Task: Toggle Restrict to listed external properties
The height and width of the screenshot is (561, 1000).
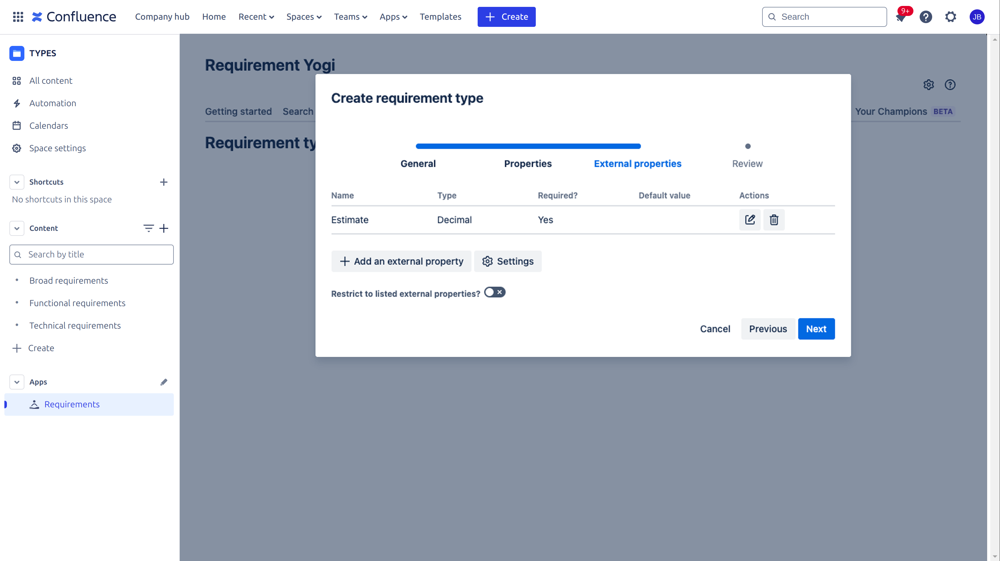Action: [x=495, y=292]
